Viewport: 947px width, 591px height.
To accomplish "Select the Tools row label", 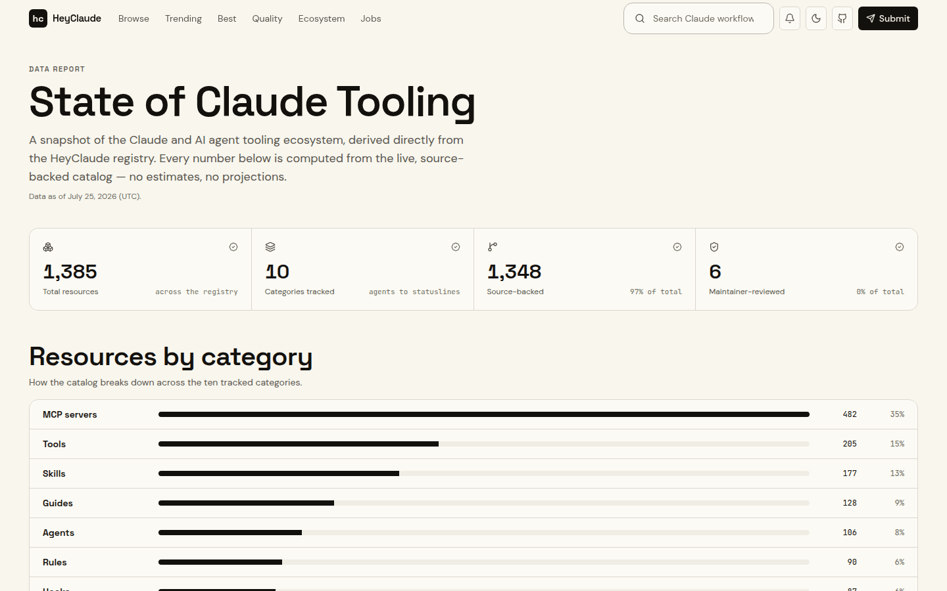I will (x=54, y=444).
